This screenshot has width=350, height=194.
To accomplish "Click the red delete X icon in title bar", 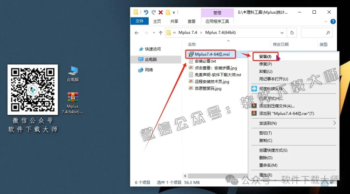I will click(161, 12).
